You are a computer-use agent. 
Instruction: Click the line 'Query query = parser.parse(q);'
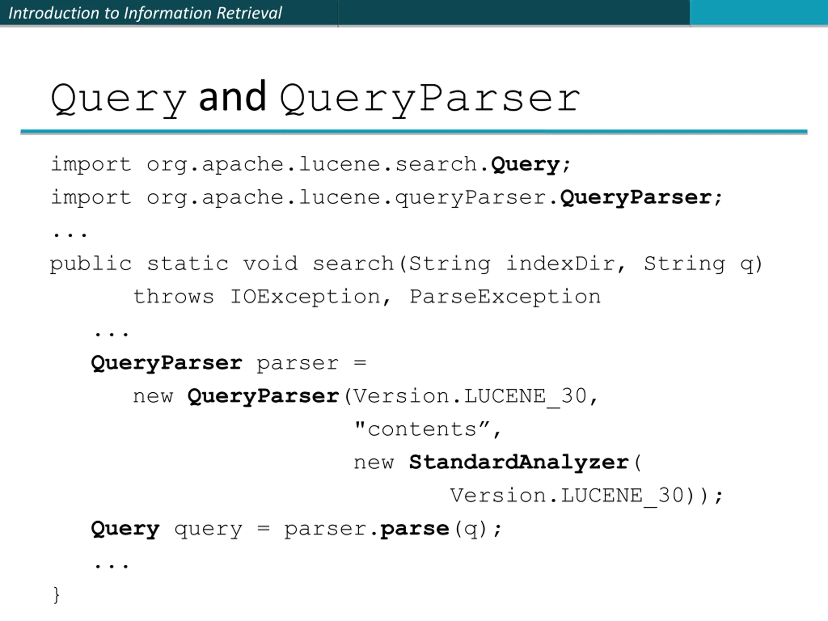tap(296, 529)
